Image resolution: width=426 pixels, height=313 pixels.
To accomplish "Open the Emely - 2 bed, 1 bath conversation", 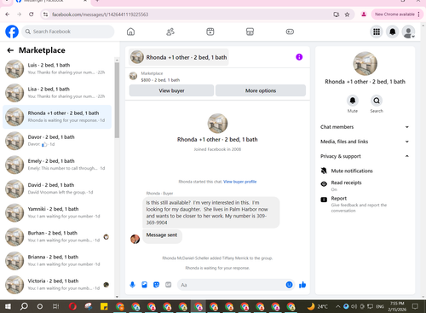I will coord(57,165).
